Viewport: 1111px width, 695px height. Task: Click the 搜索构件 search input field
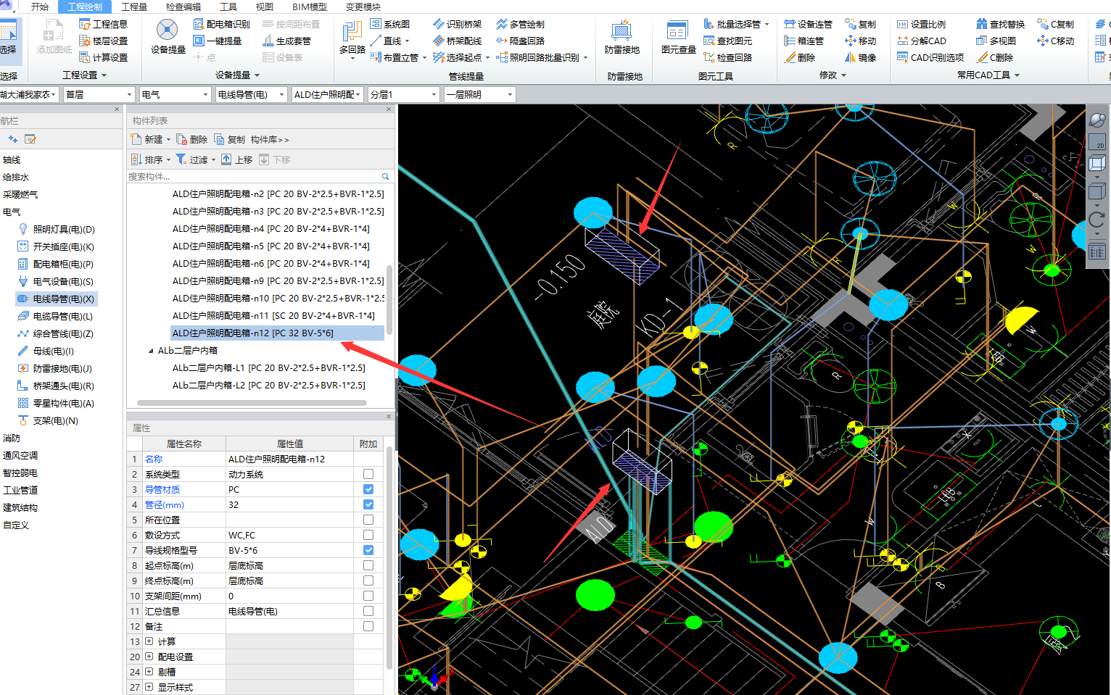(254, 176)
